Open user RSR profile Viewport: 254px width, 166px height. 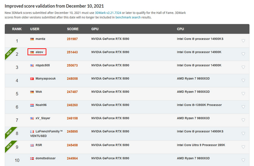39,145
